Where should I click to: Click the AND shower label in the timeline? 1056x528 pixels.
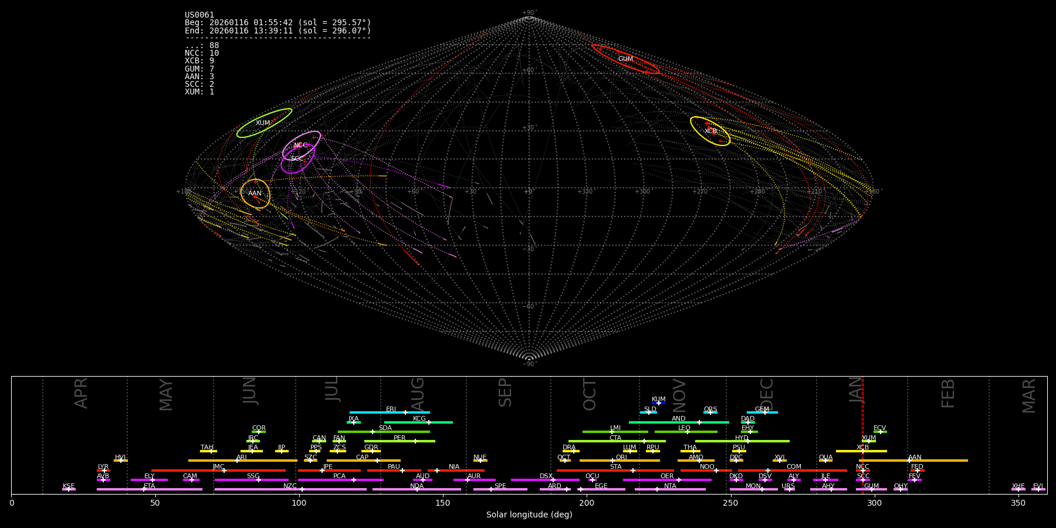coord(679,419)
